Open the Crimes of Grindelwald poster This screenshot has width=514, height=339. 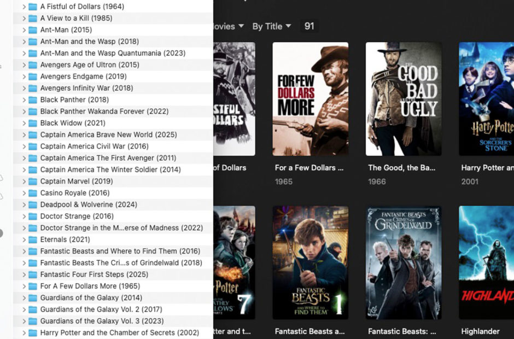coord(404,262)
